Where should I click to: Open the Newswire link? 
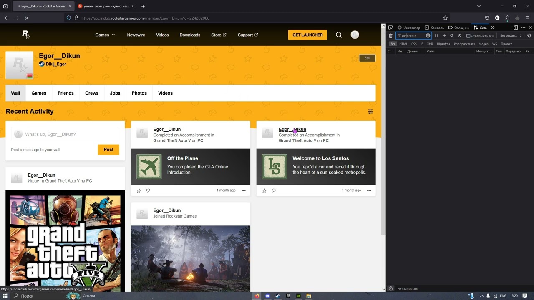[x=136, y=35]
